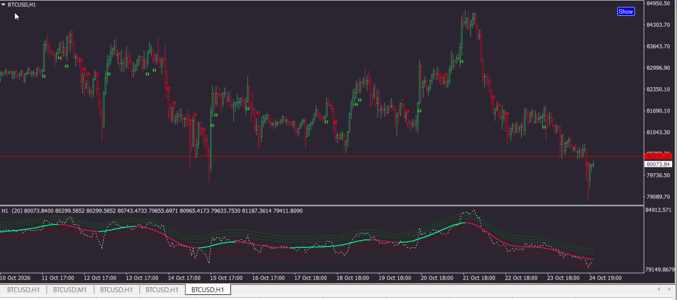Click the red 80314.16 price level tag

tap(658, 156)
